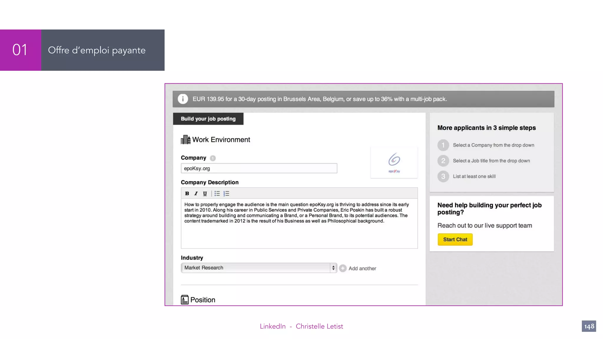
Task: Click the Company info help icon
Action: (x=213, y=158)
